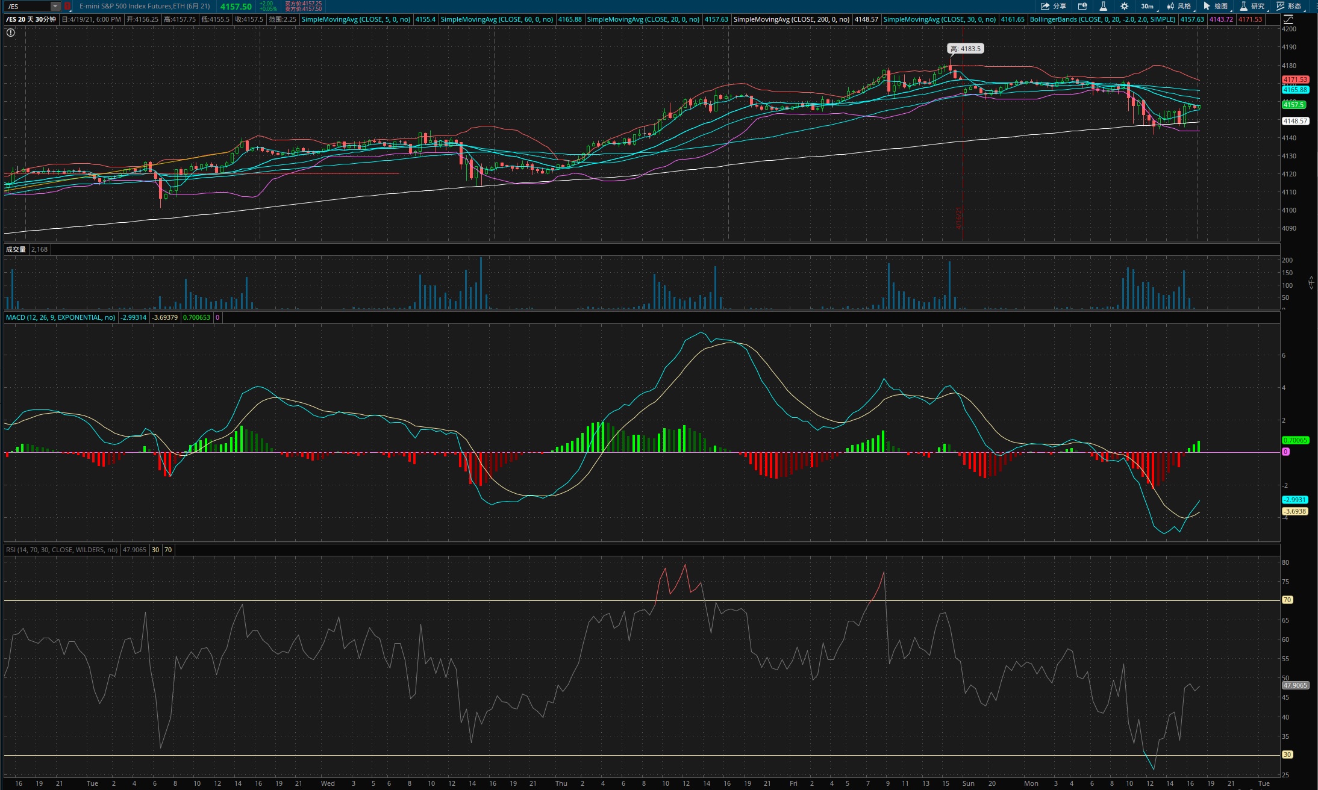
Task: Open chart settings gear icon
Action: [x=1124, y=6]
